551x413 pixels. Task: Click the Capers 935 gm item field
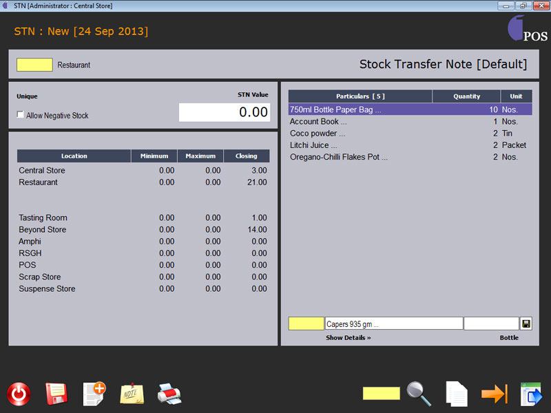pos(393,324)
